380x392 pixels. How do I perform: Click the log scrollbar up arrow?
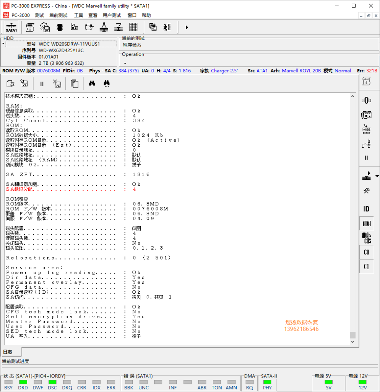[352, 96]
